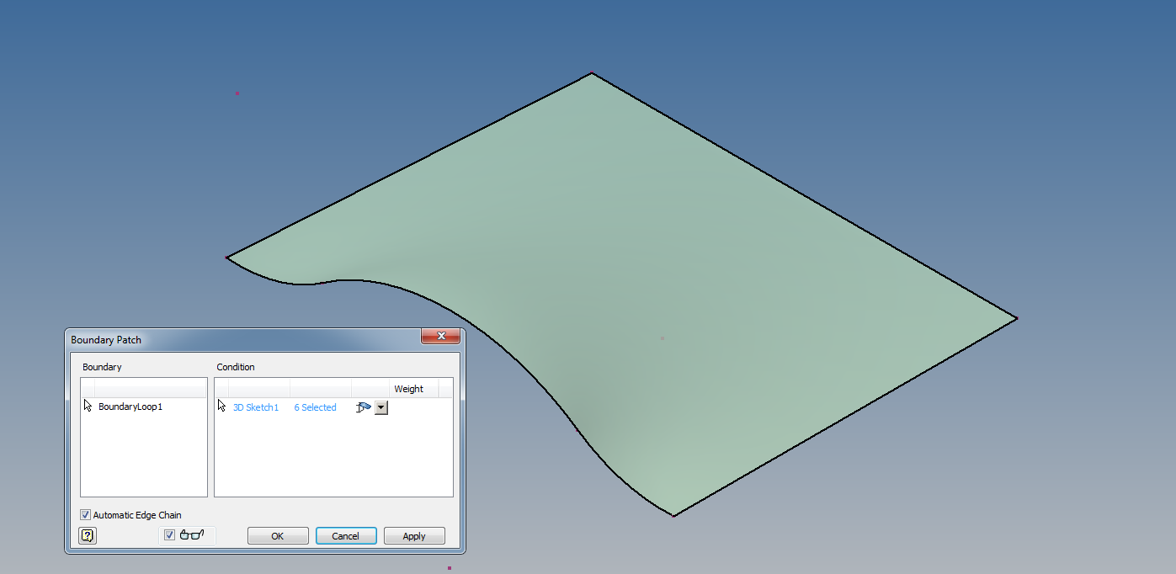Select the Boundary selector arrow icon

(87, 404)
